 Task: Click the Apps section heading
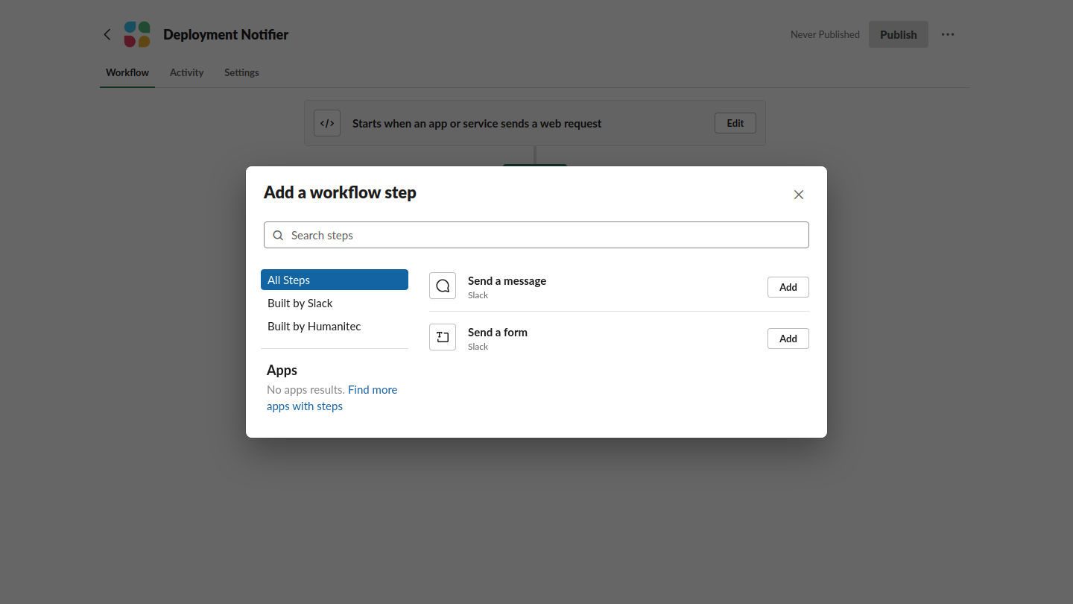coord(282,370)
